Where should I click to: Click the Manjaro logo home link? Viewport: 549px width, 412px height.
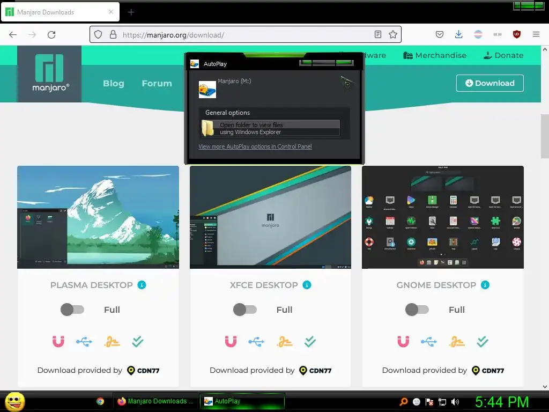[x=49, y=73]
